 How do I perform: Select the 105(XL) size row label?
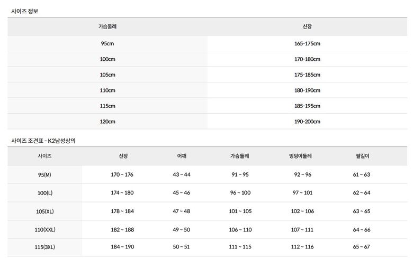(x=45, y=211)
